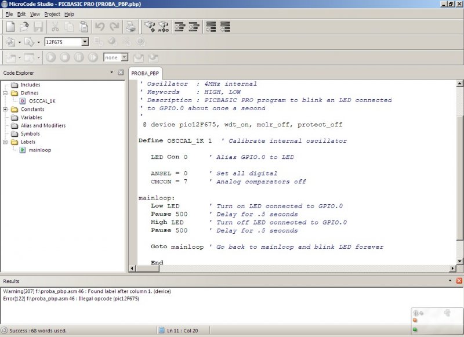Open a file with Open icon
464x337 pixels.
pos(24,27)
